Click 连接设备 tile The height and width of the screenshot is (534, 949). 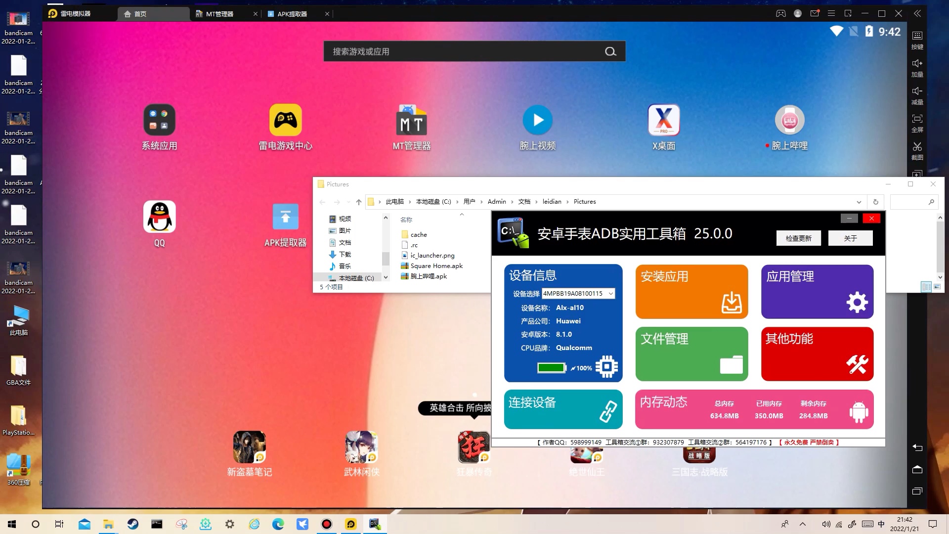pyautogui.click(x=563, y=409)
